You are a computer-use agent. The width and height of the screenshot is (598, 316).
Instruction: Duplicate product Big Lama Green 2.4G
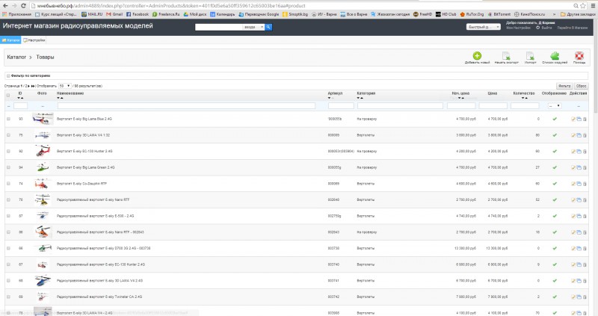tap(579, 167)
